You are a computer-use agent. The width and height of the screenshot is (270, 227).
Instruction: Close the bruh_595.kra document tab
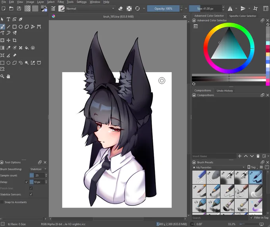[x=185, y=17]
